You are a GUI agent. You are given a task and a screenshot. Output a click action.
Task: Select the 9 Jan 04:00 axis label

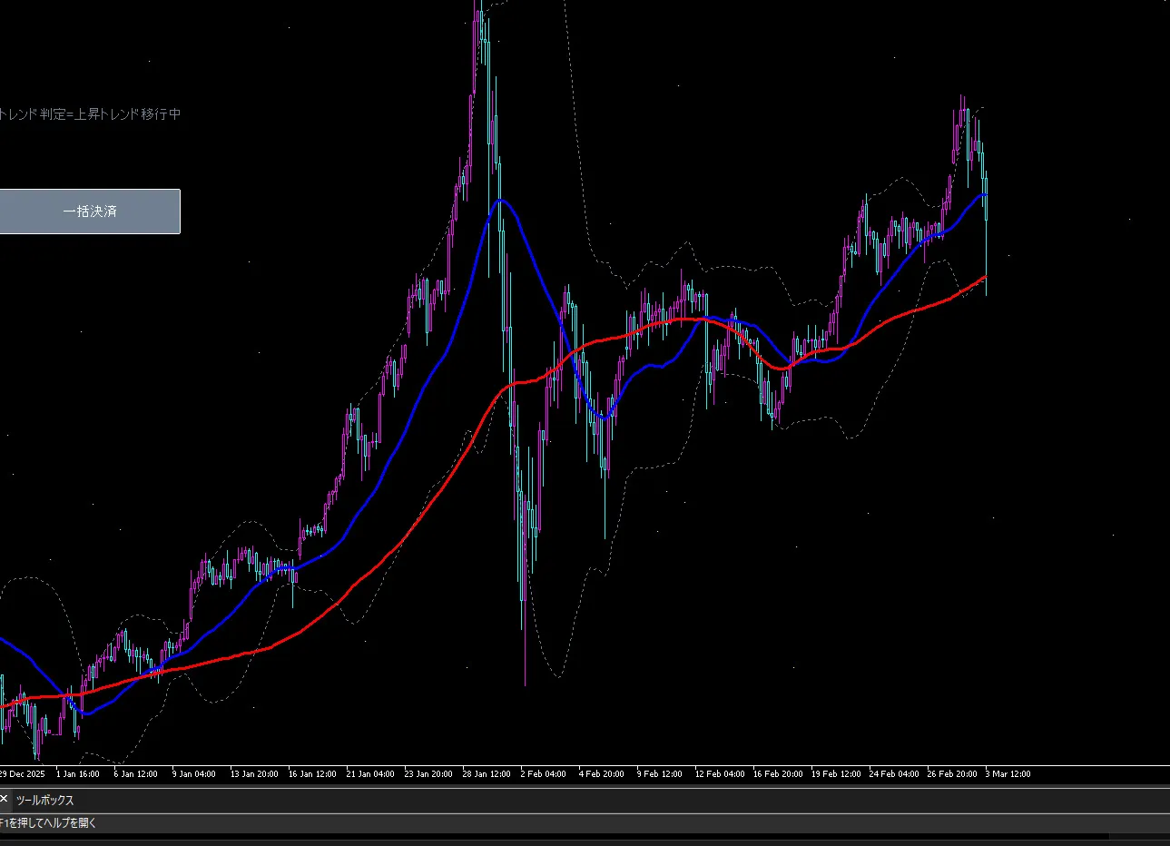point(193,774)
